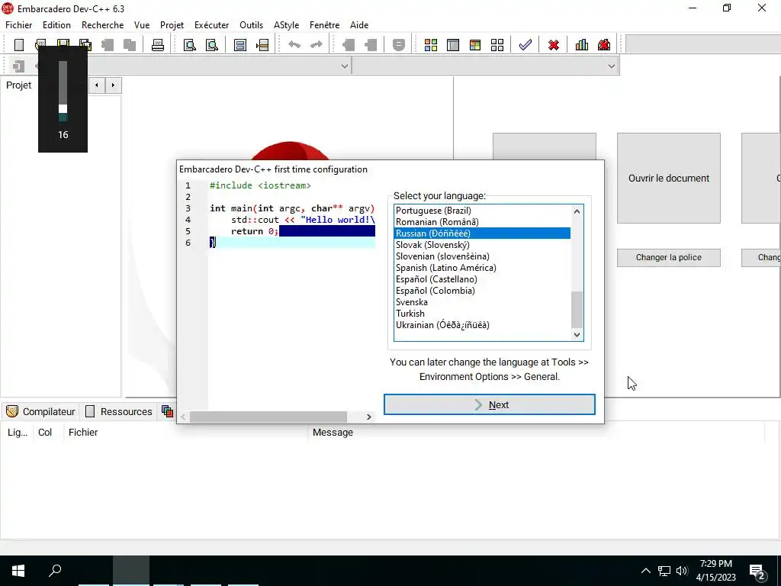Select Turkish in language list

tap(482, 314)
